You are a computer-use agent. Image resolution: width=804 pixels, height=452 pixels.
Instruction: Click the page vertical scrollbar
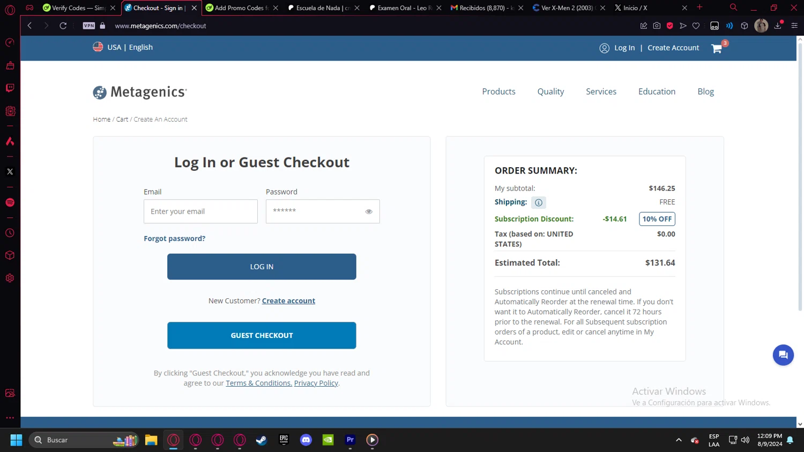click(800, 177)
